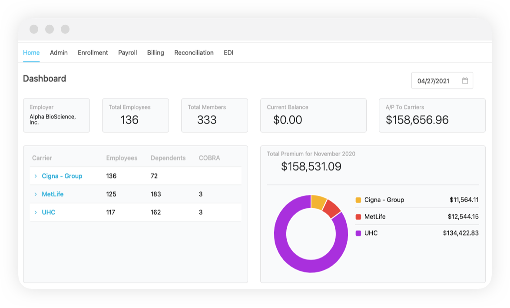Viewport: 510px width, 308px height.
Task: Expand the Cigna - Group carrier row
Action: click(36, 176)
